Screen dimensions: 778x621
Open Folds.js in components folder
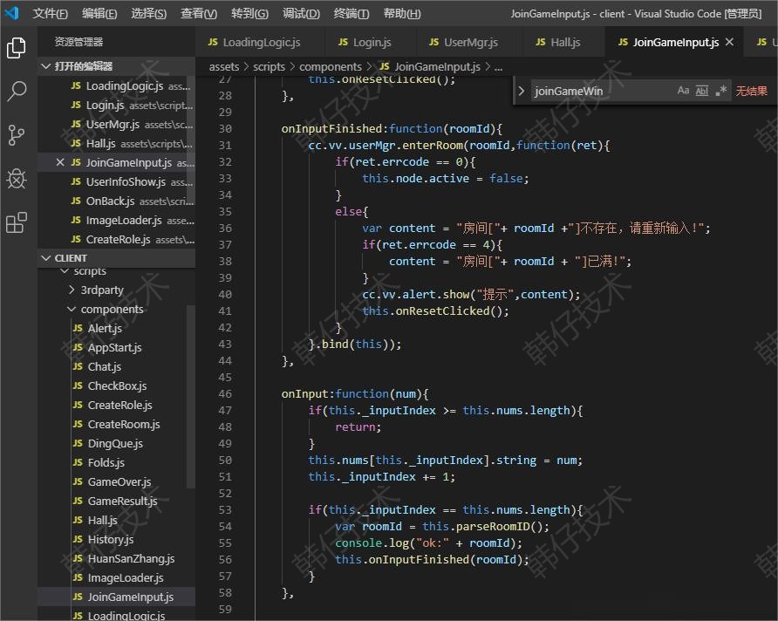click(116, 463)
